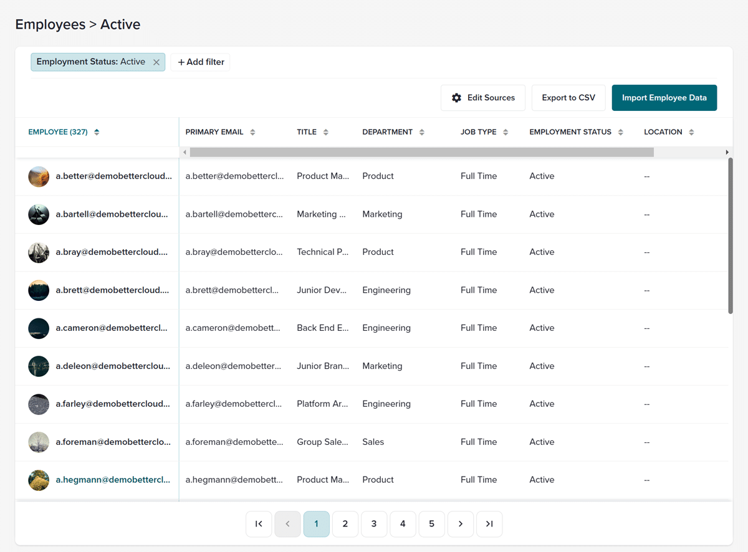Image resolution: width=748 pixels, height=552 pixels.
Task: Click the Employment Status: Active filter chip
Action: pyautogui.click(x=98, y=62)
